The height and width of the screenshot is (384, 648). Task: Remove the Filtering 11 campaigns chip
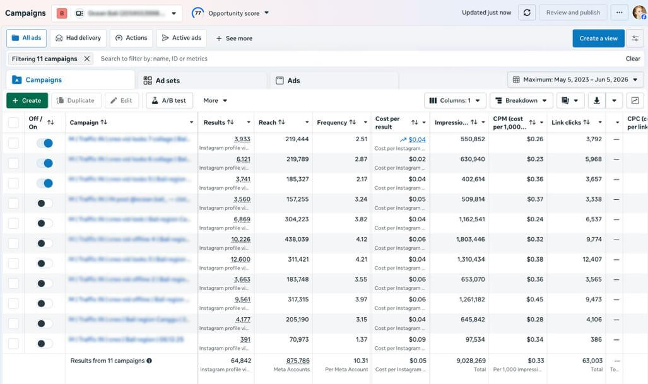(x=87, y=59)
